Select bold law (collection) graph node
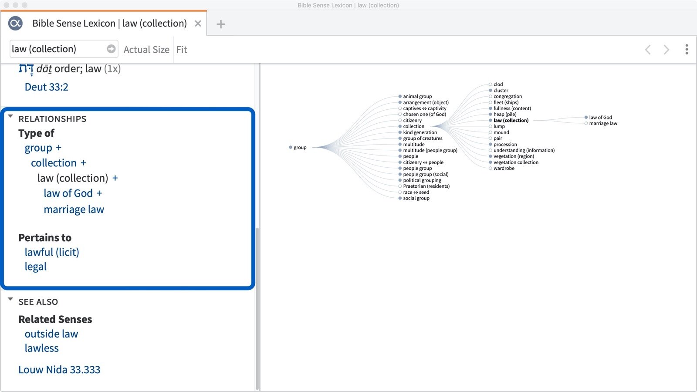697x392 pixels. [x=508, y=121]
